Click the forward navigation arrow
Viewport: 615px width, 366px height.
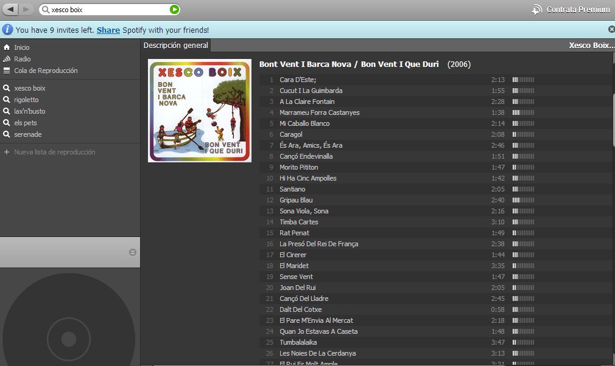pos(27,9)
